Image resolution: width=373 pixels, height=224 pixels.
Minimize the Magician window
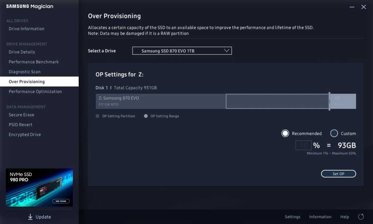point(352,7)
